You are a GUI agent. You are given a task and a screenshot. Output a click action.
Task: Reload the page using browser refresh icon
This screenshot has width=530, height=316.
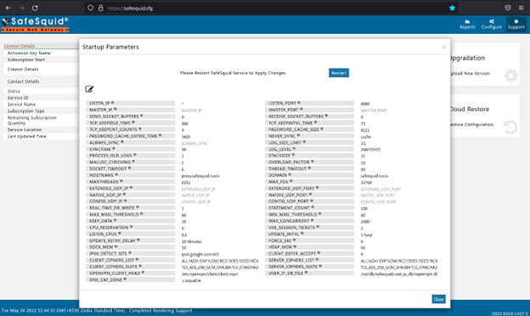[35, 8]
